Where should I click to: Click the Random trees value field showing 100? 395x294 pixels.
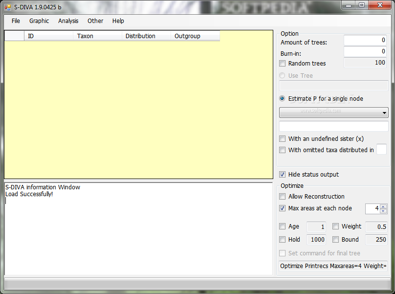point(365,63)
